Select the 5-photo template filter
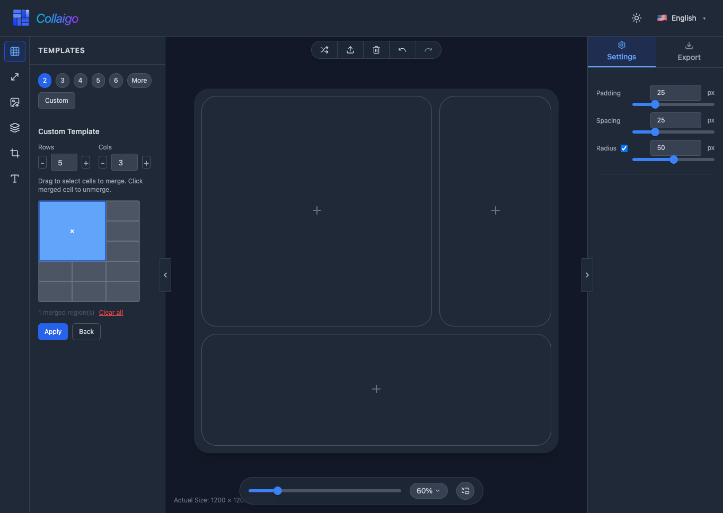Image resolution: width=723 pixels, height=513 pixels. coord(98,81)
